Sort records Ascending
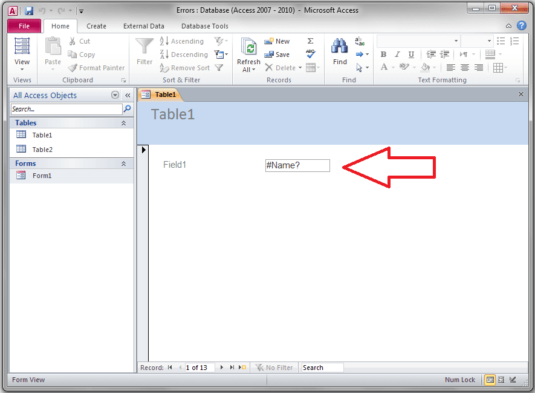Screen dimensions: 535x393 point(182,41)
